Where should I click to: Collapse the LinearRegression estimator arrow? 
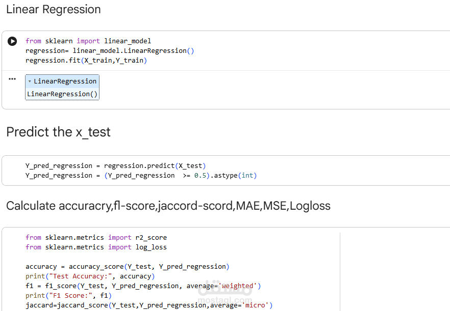tap(30, 81)
